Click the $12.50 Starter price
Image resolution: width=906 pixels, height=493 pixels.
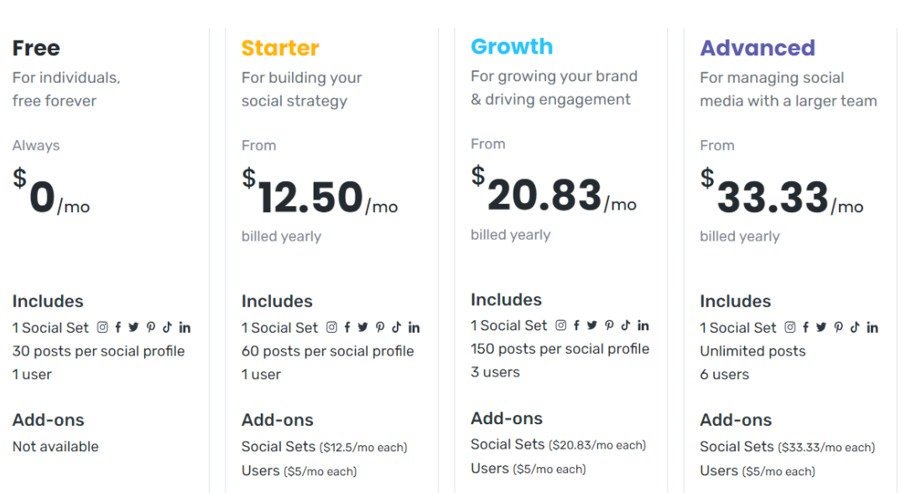(311, 198)
